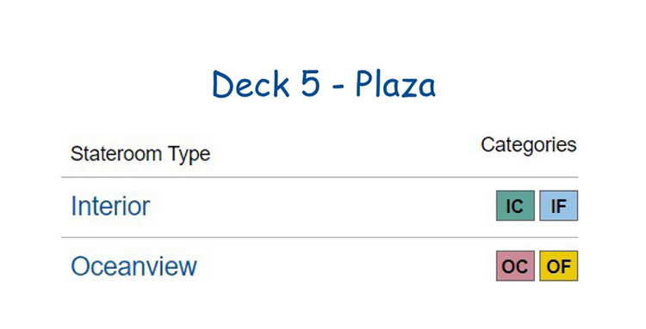Select the second Interior category code IF
Screen dimensions: 646x329
[559, 206]
